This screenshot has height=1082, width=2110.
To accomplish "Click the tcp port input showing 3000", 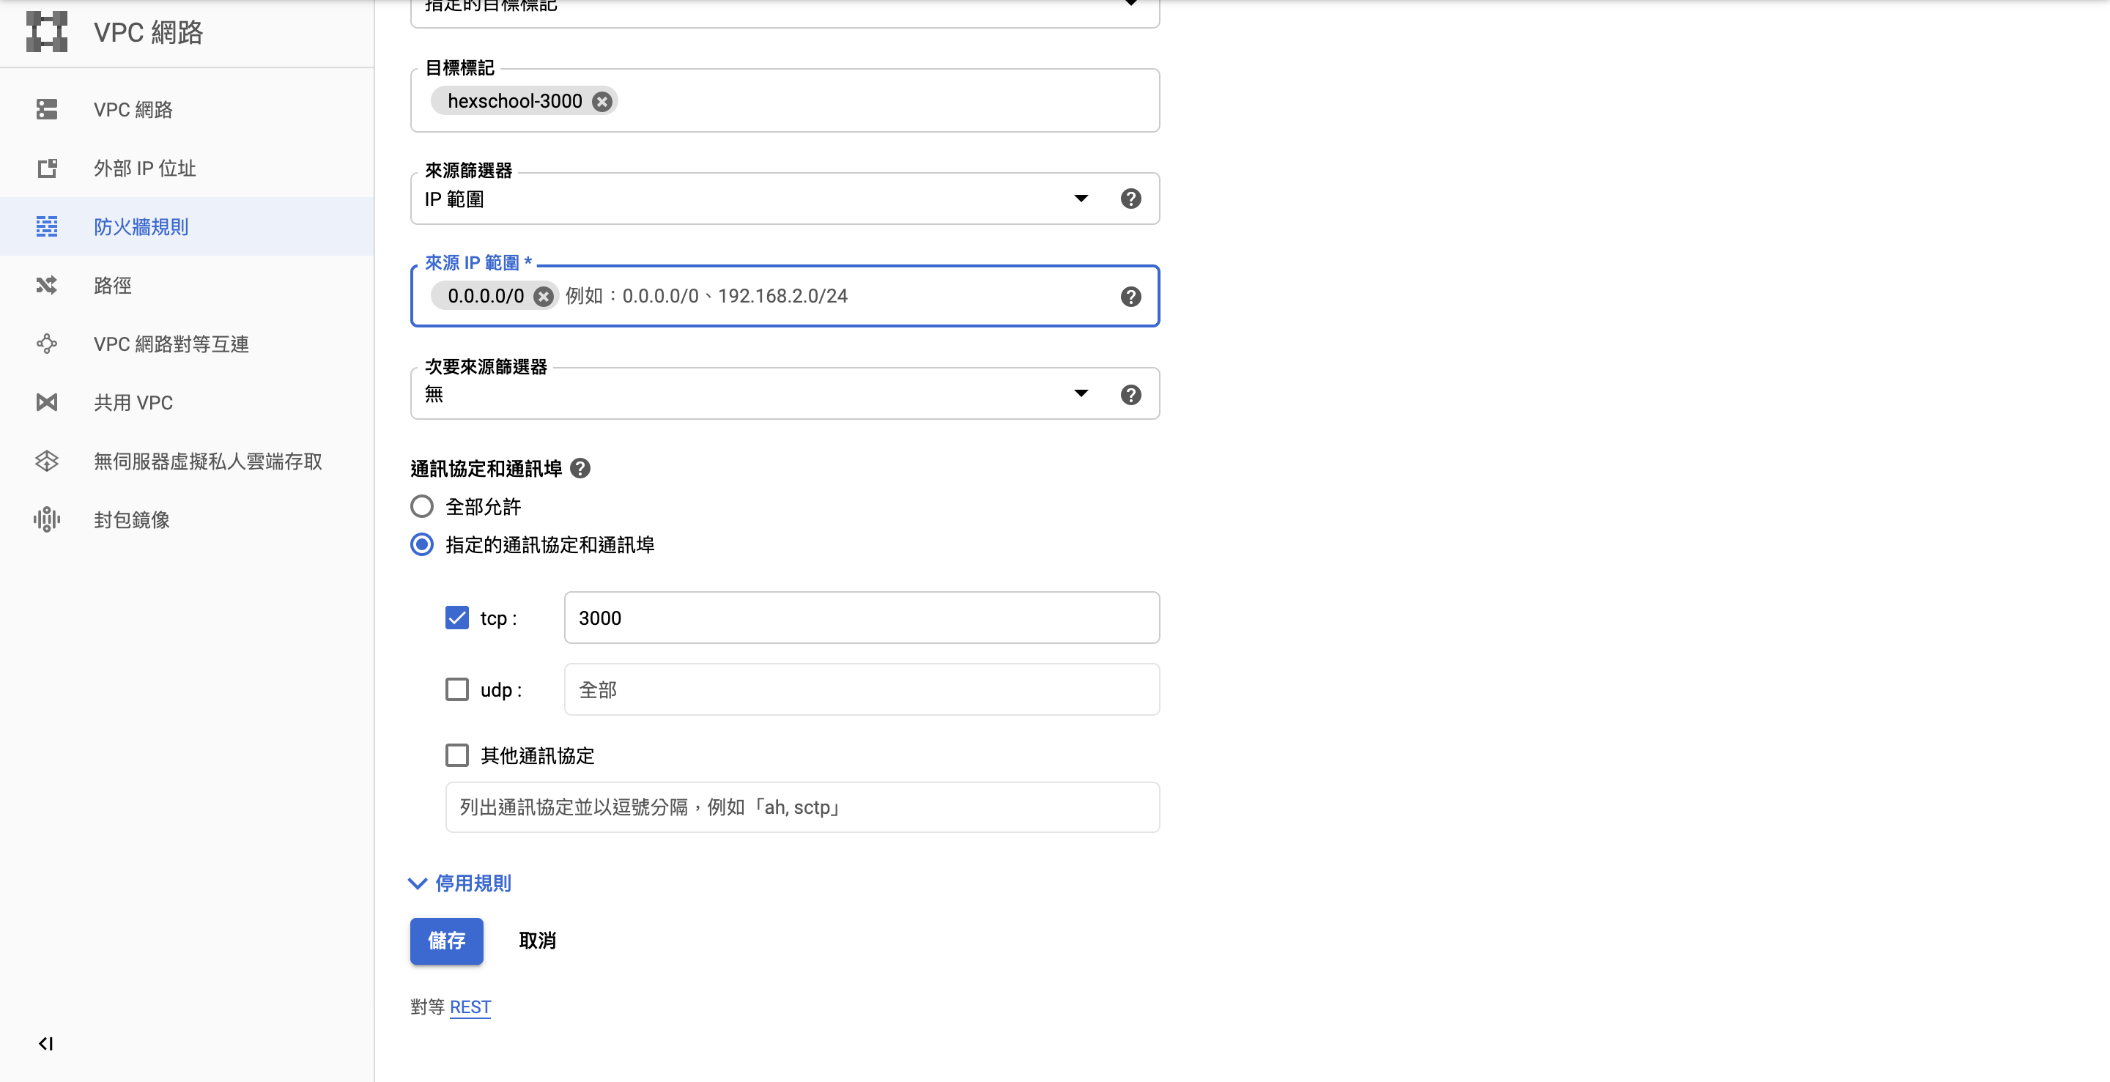I will (861, 618).
